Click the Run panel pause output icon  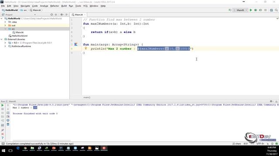point(3,113)
